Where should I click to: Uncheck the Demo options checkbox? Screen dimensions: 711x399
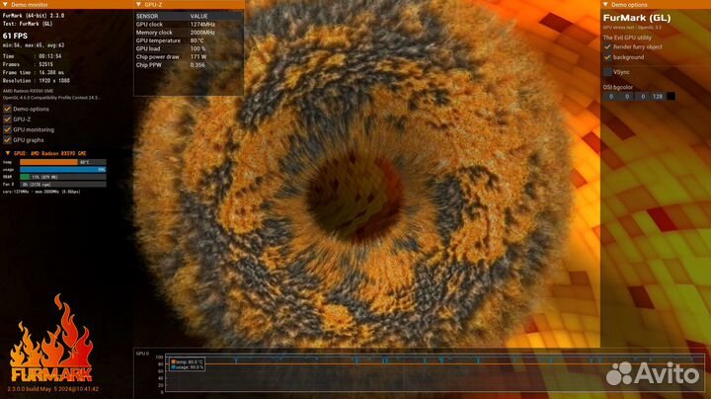tap(7, 109)
